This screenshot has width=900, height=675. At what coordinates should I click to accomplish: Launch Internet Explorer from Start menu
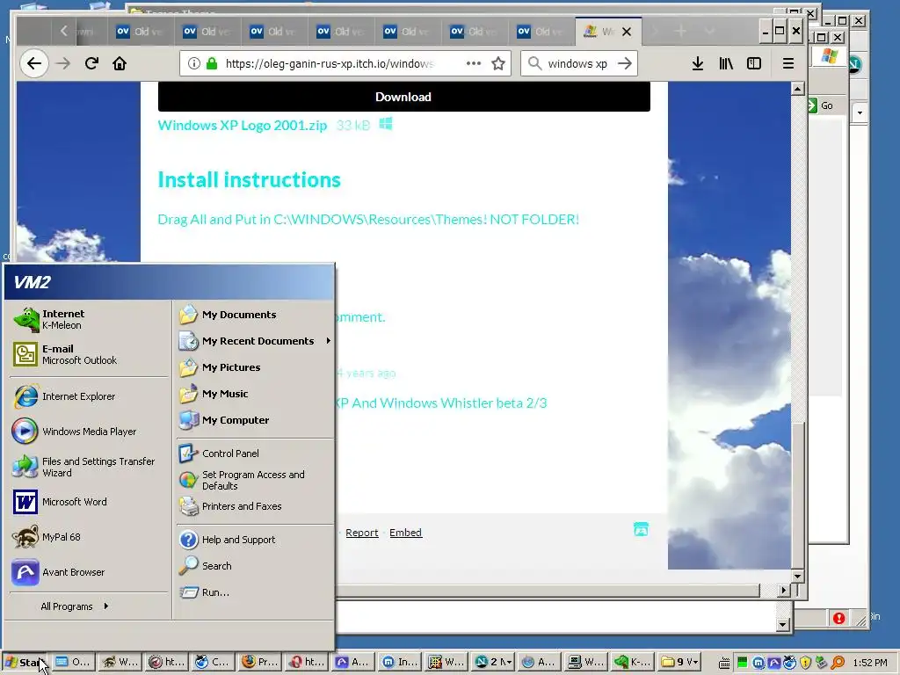89,396
